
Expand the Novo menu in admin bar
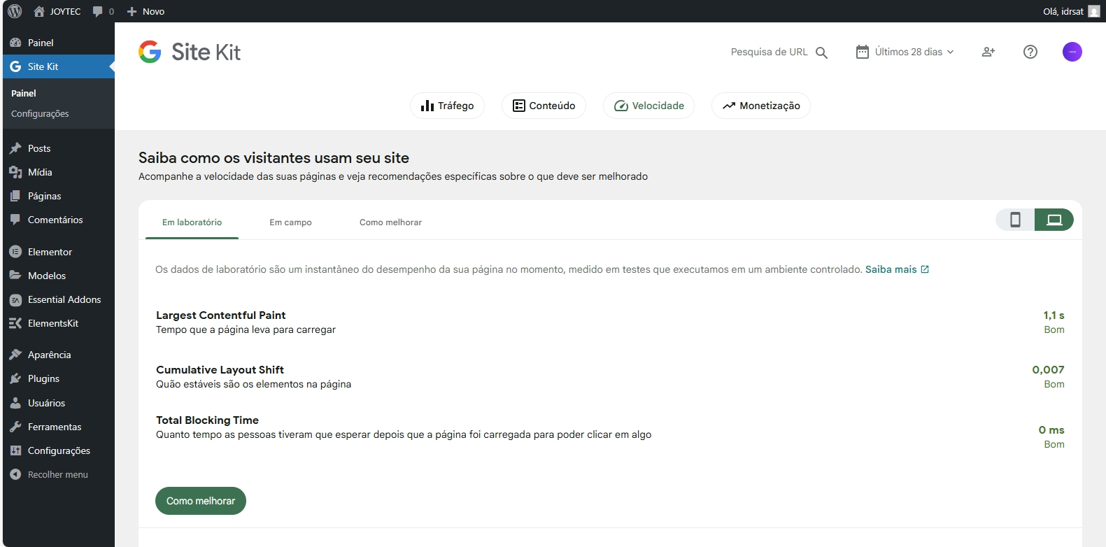point(146,11)
